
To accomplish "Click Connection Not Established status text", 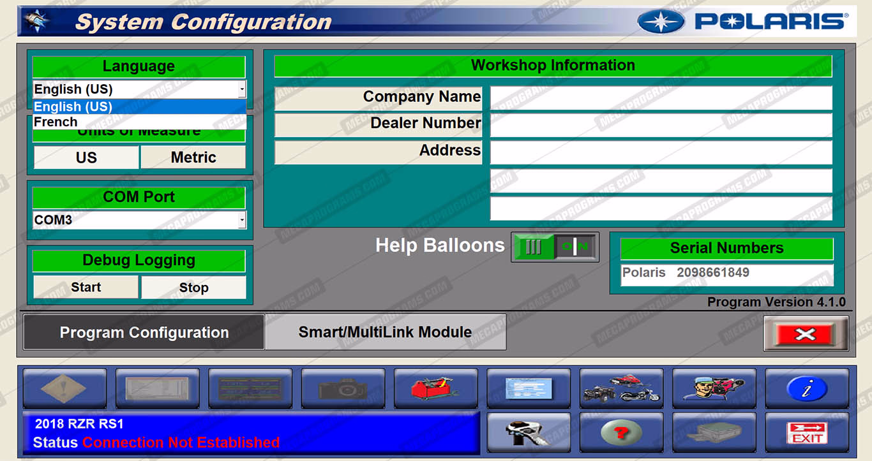I will 181,443.
